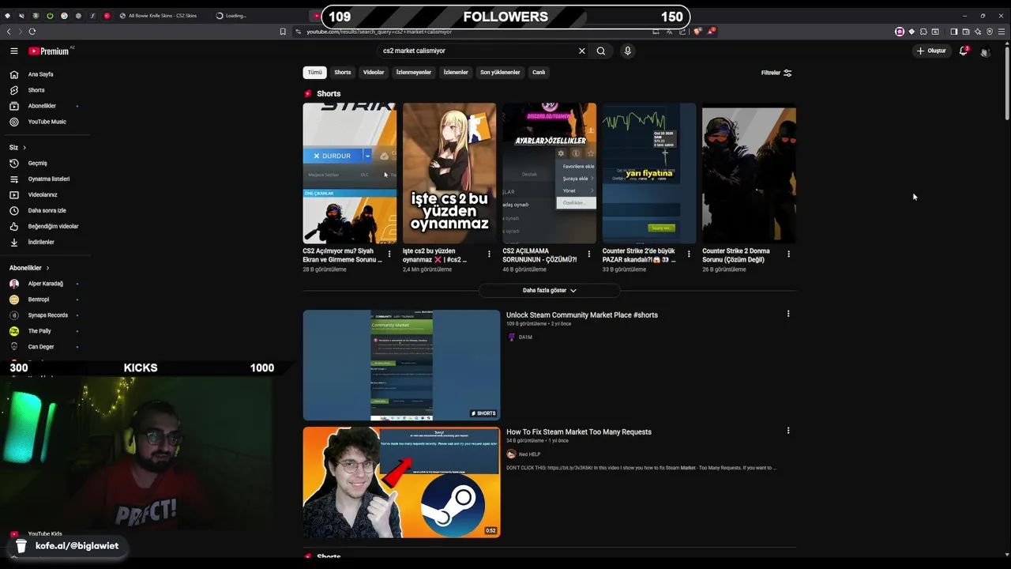Screen dimensions: 1011x569
Task: Open Beğendiğim videolar list
Action: [53, 226]
